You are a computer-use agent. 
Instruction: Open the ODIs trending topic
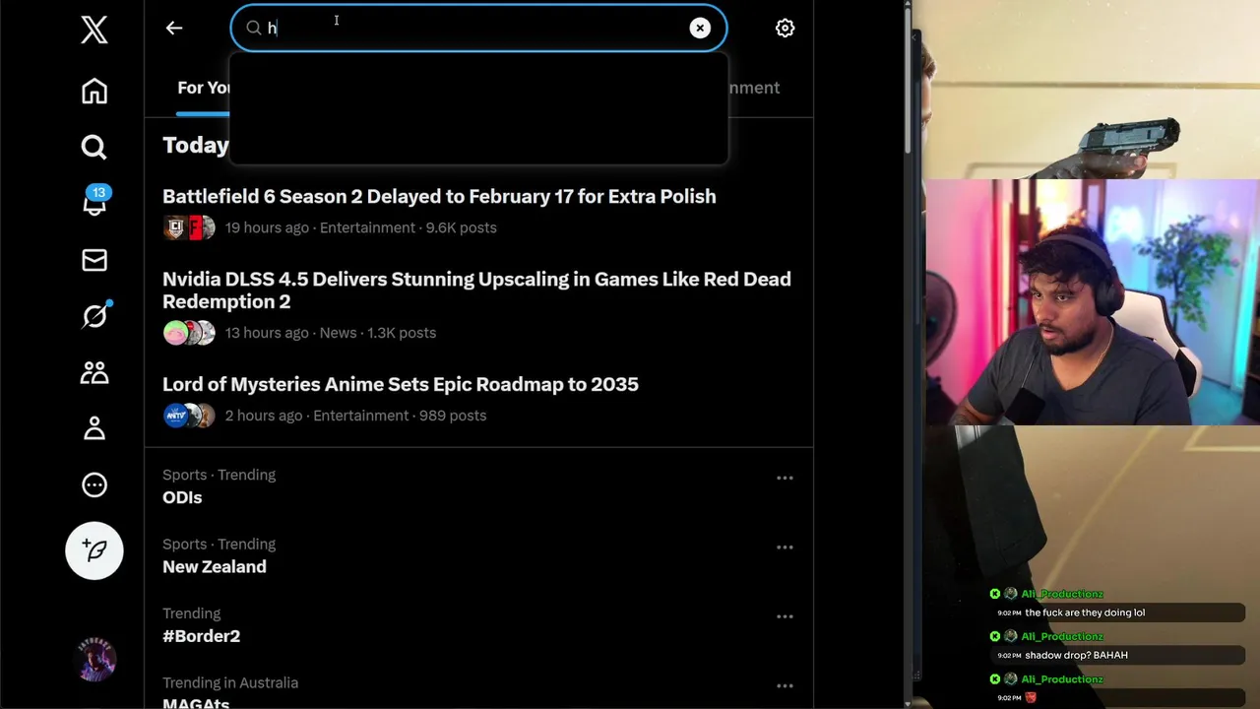pos(182,497)
